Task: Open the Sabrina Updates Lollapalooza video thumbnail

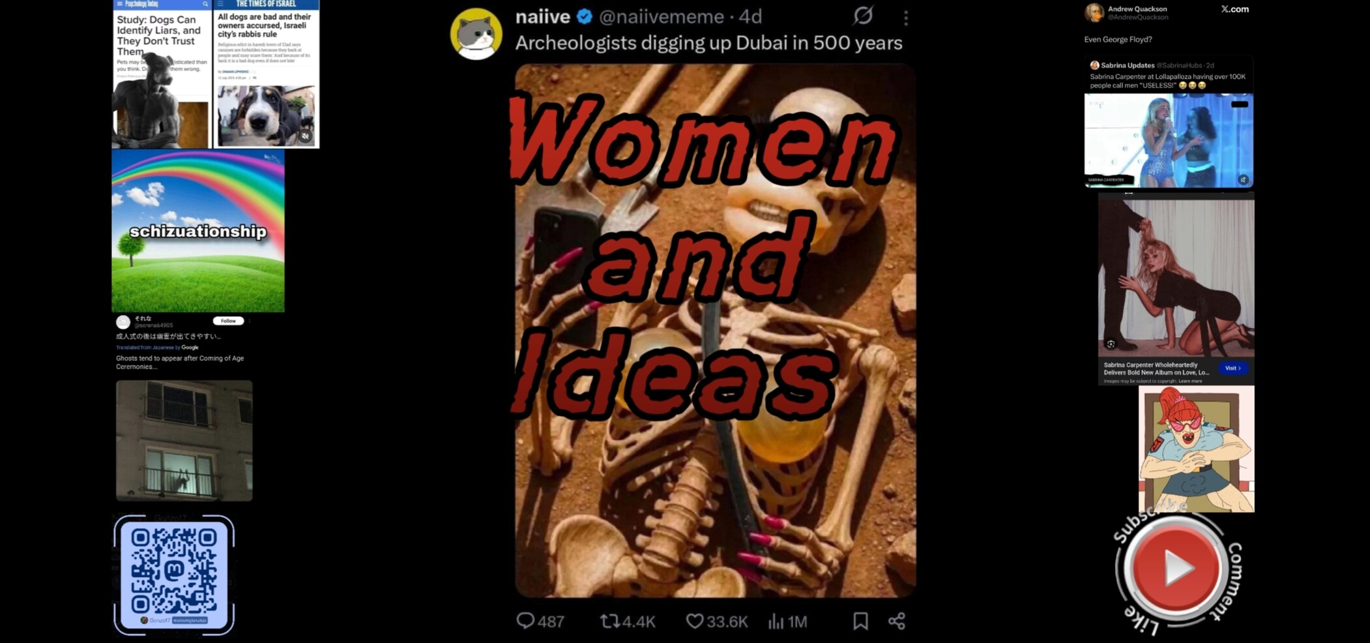Action: (1169, 140)
